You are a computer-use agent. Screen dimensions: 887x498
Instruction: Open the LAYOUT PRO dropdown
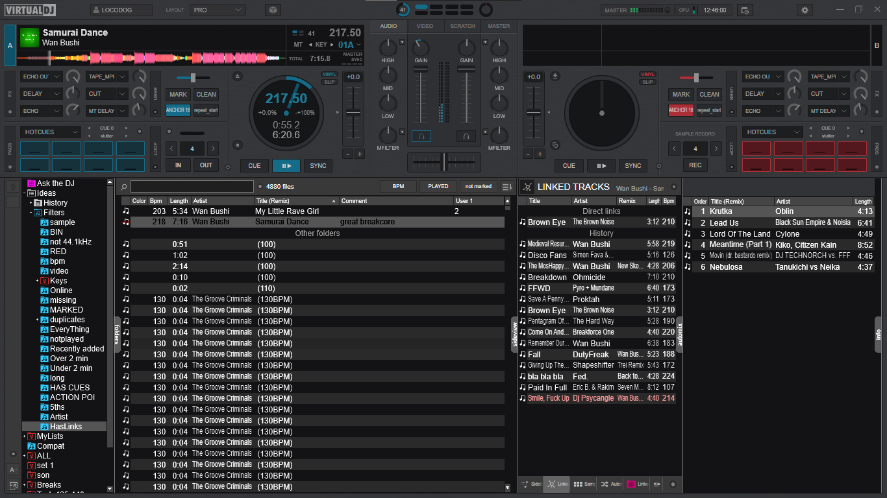pyautogui.click(x=218, y=10)
